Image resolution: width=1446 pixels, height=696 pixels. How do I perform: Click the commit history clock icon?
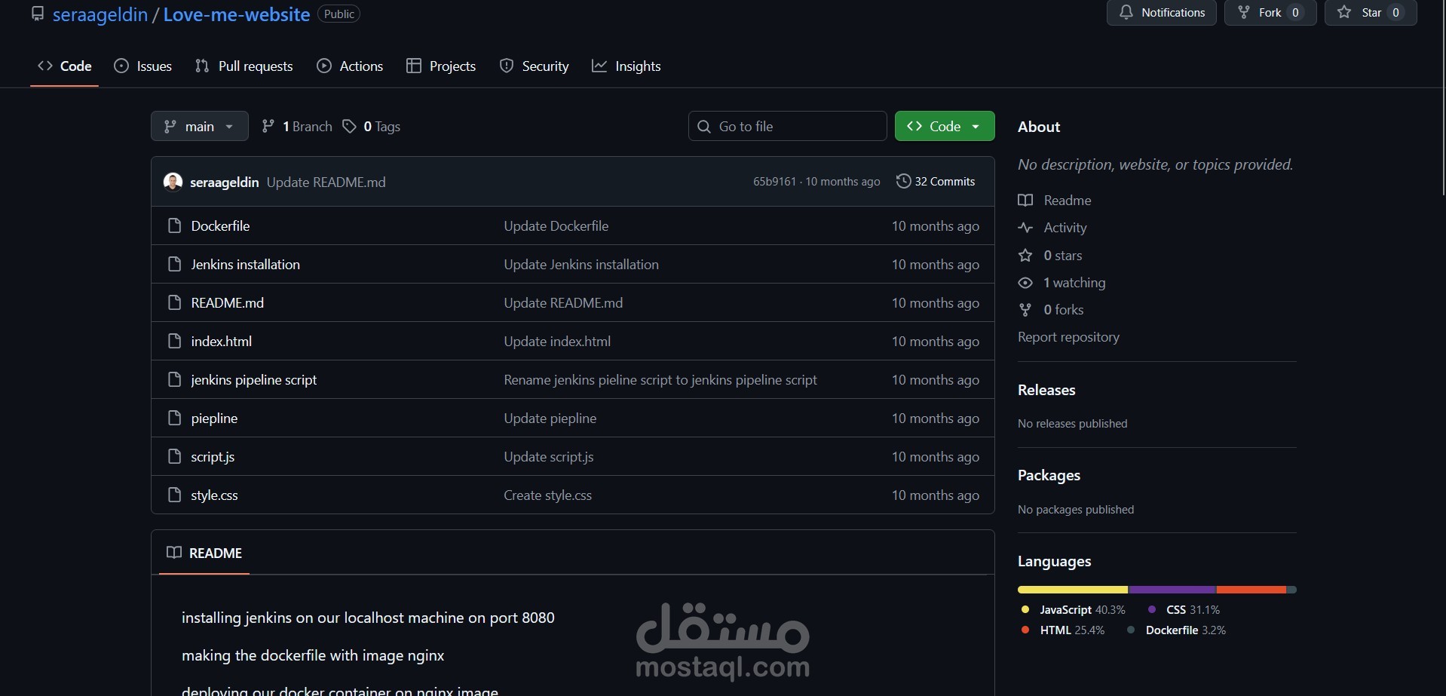[x=903, y=181]
